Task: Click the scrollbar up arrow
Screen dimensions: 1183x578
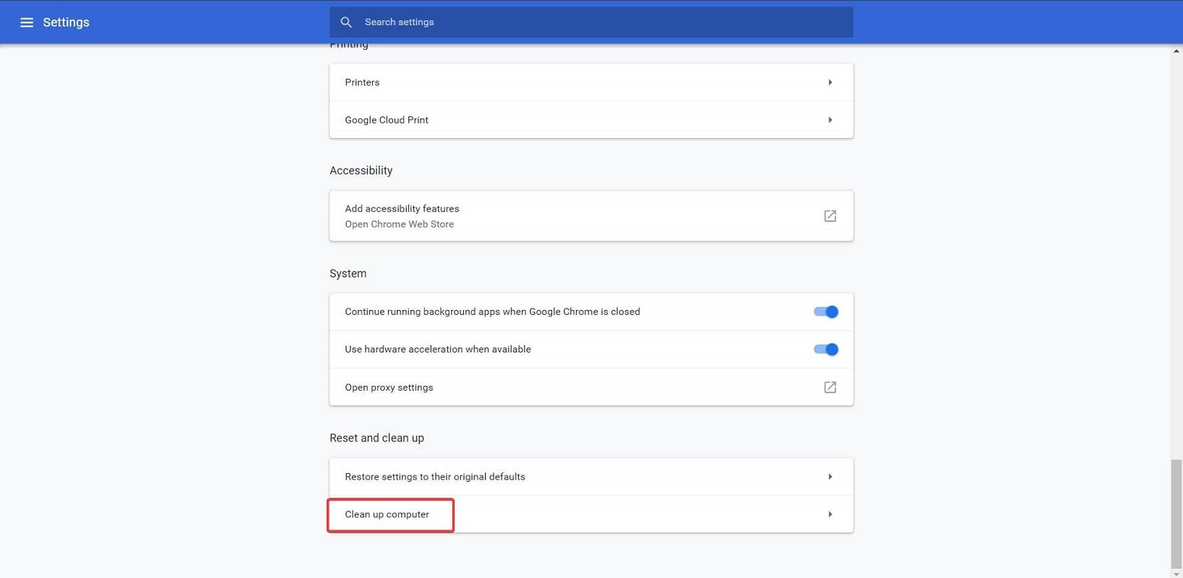Action: click(x=1176, y=51)
